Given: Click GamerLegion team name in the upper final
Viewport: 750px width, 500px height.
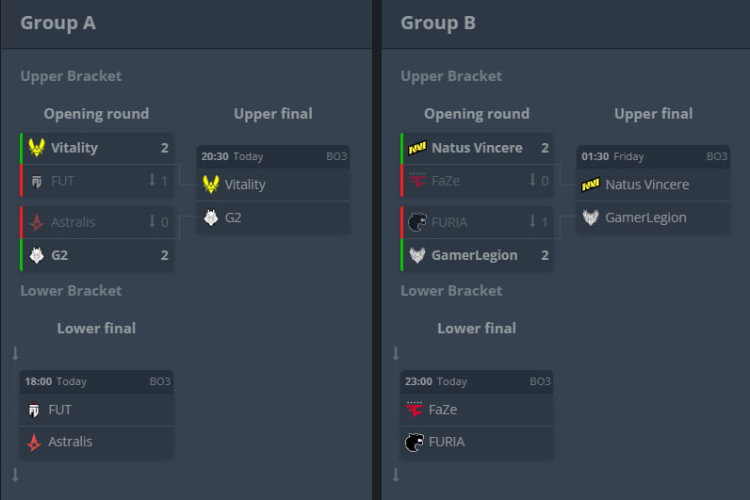Looking at the screenshot, I should pos(645,218).
